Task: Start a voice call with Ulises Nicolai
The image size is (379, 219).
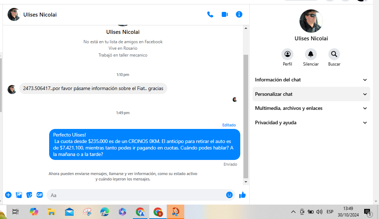Action: click(210, 14)
